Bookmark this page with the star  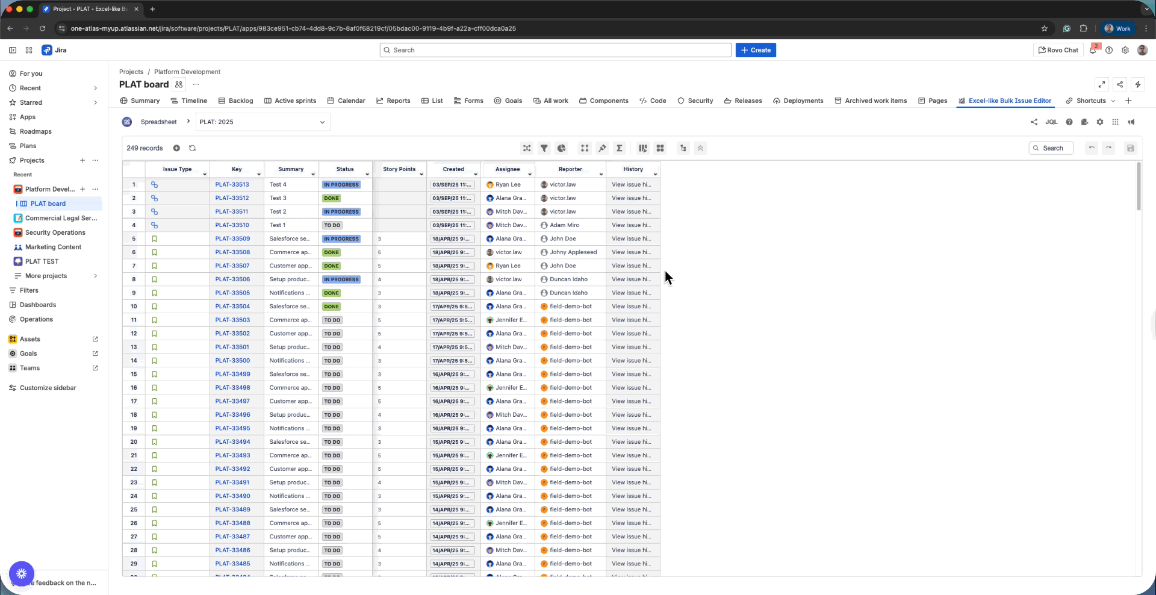point(1045,28)
